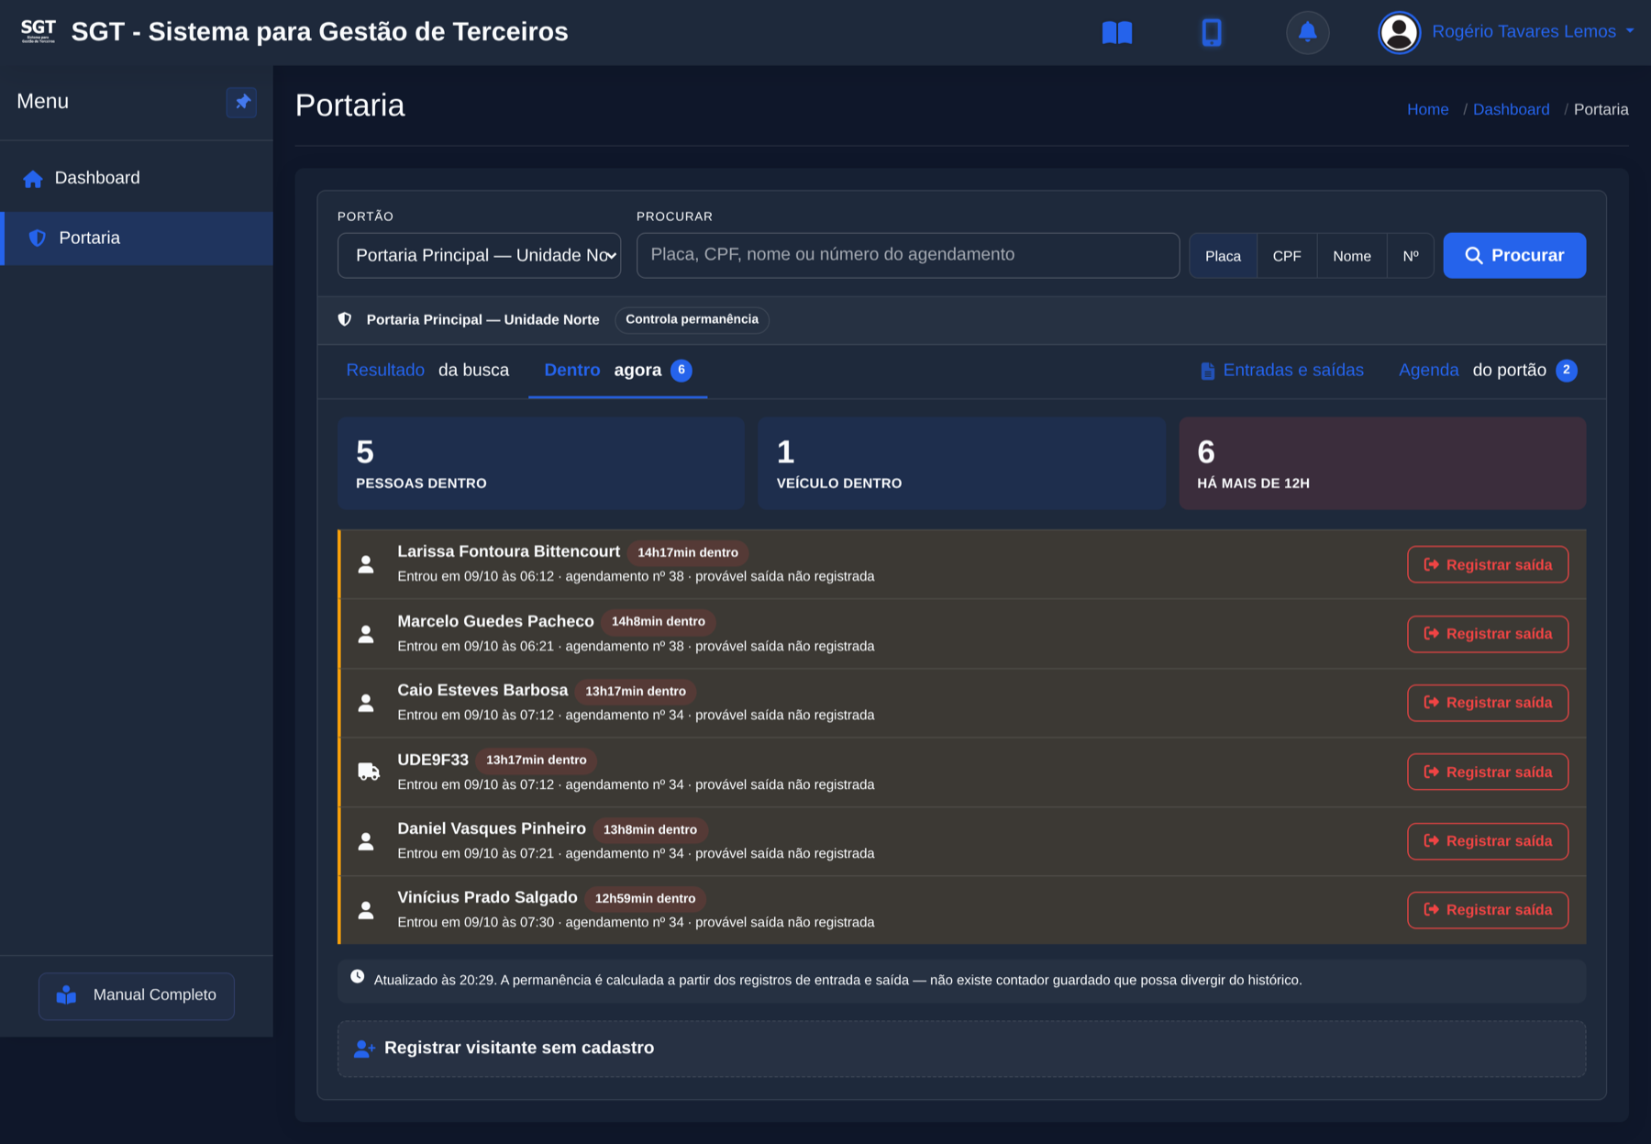Image resolution: width=1651 pixels, height=1144 pixels.
Task: Switch to Dentro agora tab
Action: [x=617, y=371]
